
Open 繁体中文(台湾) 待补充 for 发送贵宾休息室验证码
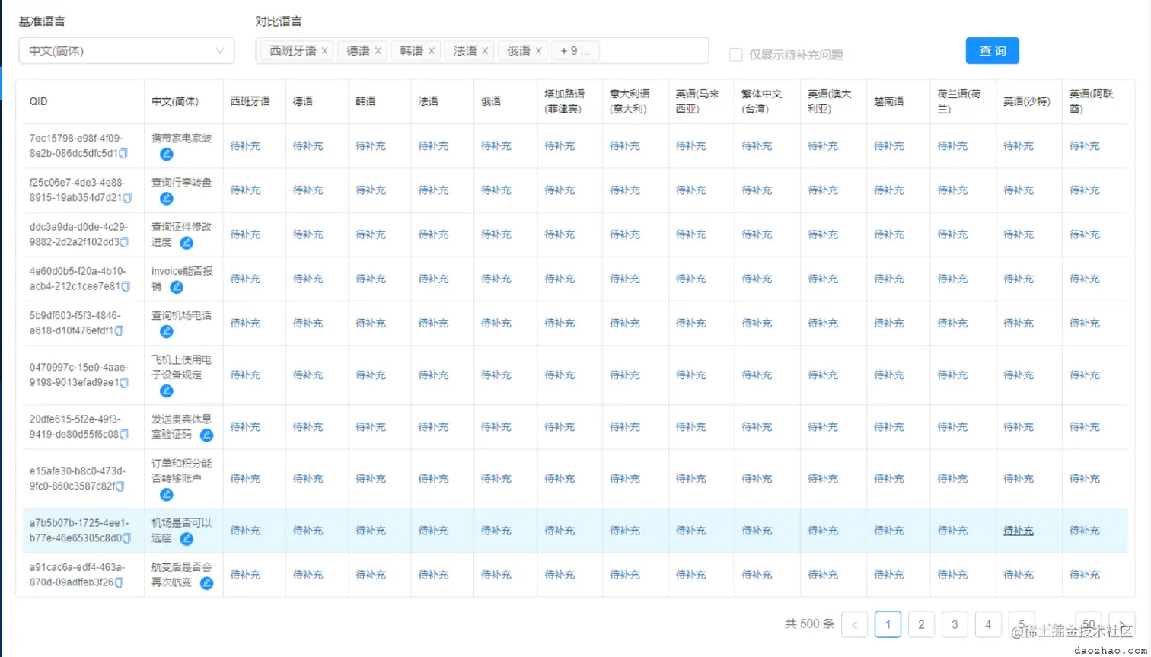tap(757, 426)
